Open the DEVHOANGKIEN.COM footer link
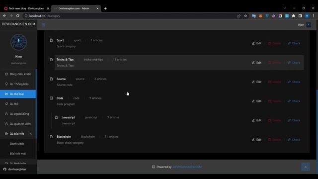The image size is (318, 179). [187, 167]
